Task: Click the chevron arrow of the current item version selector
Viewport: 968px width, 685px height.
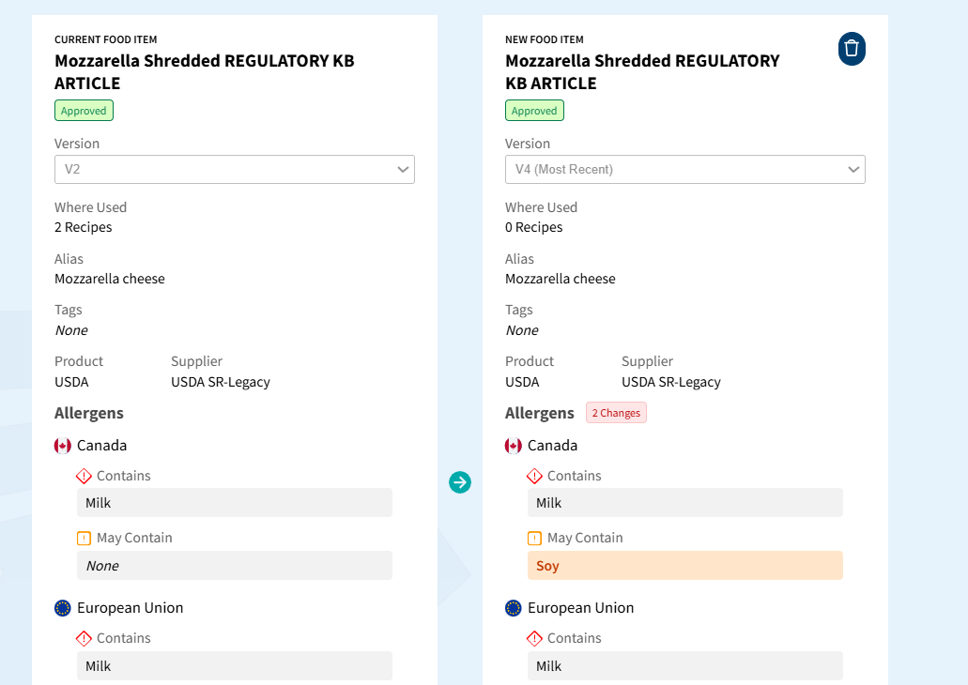Action: 403,170
